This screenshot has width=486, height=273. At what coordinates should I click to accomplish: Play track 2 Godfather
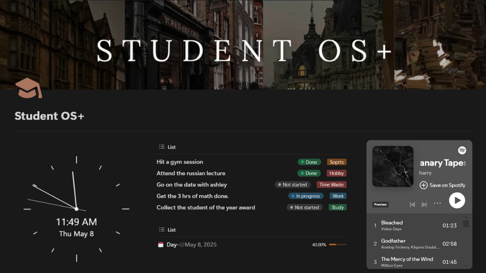point(393,241)
